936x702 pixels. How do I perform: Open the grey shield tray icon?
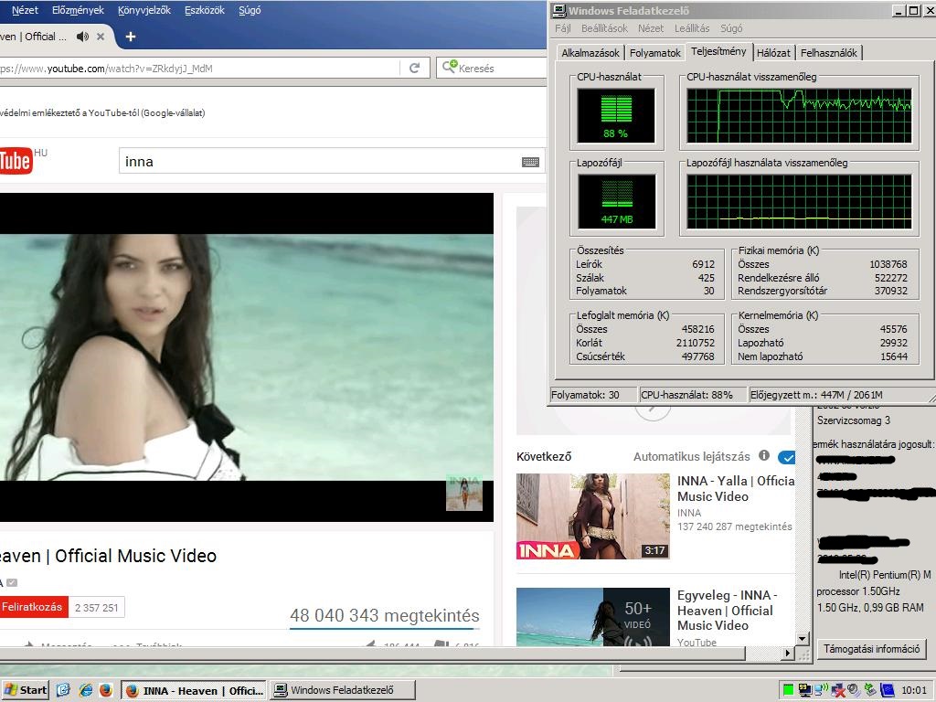click(854, 690)
